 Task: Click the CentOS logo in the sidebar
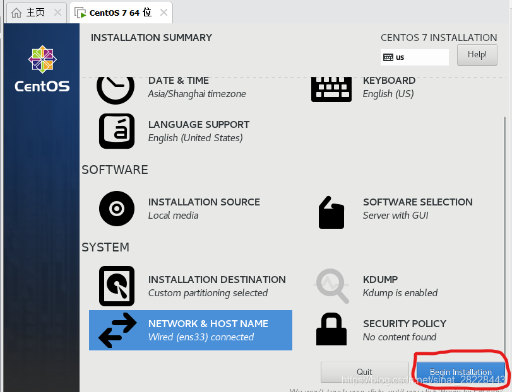(42, 69)
